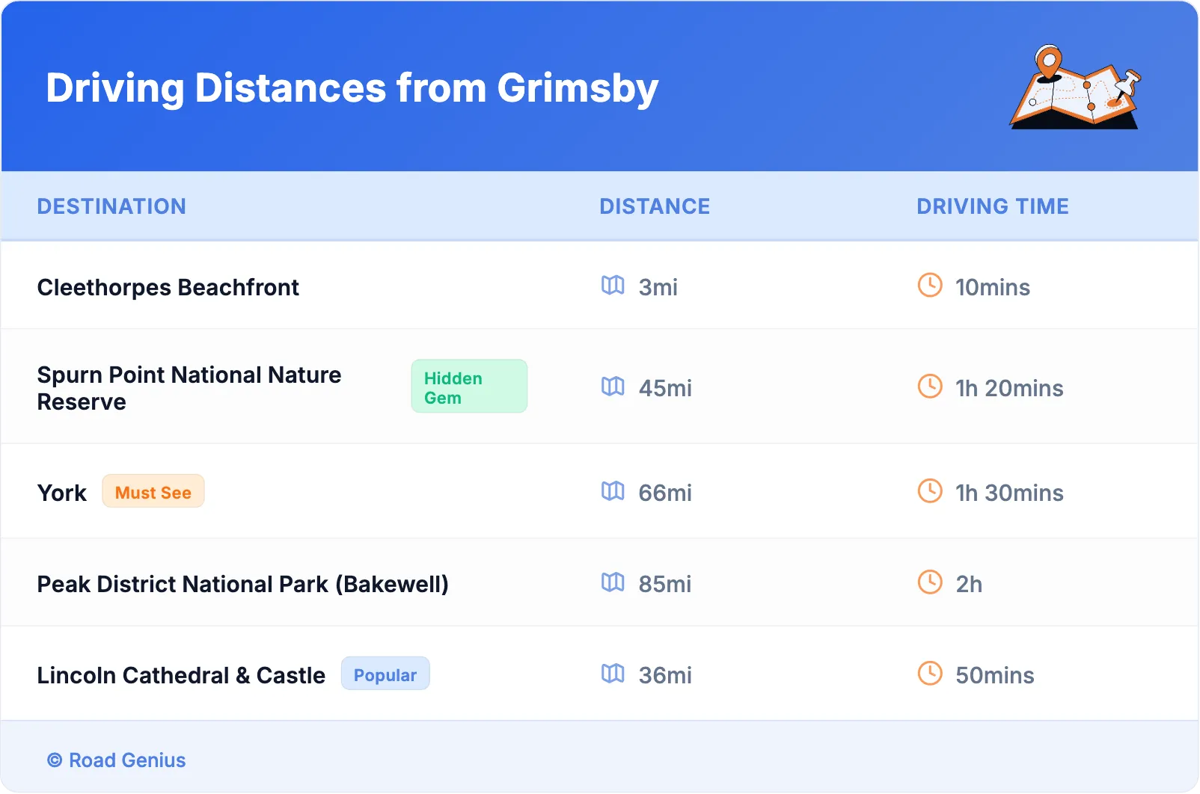
Task: Click the 66mi distance value
Action: coord(665,493)
